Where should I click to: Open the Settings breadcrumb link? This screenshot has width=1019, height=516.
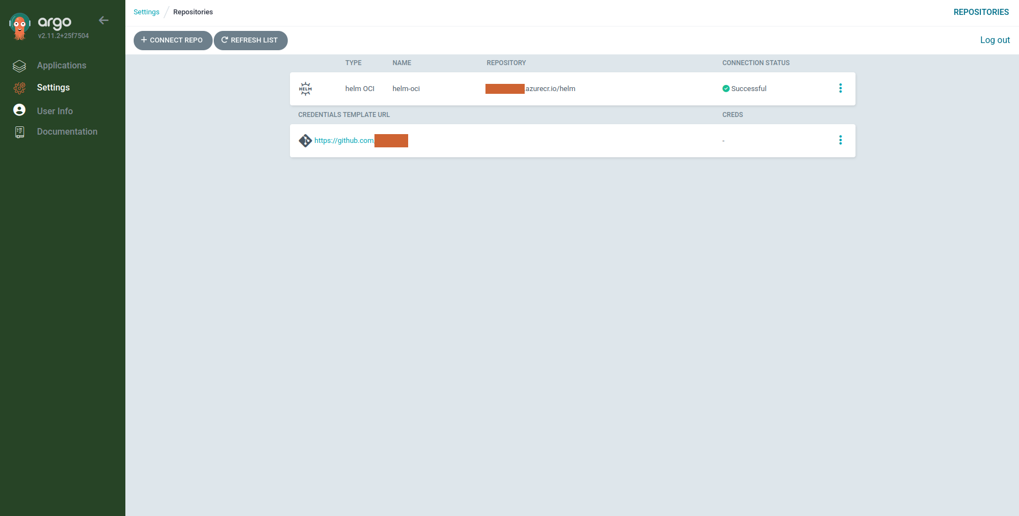pyautogui.click(x=146, y=12)
